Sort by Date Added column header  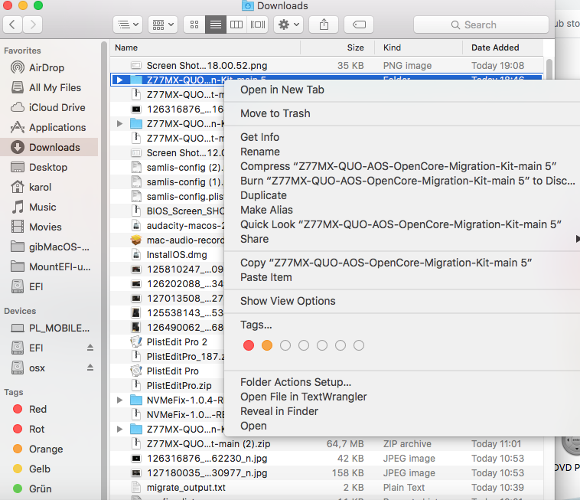pos(503,47)
